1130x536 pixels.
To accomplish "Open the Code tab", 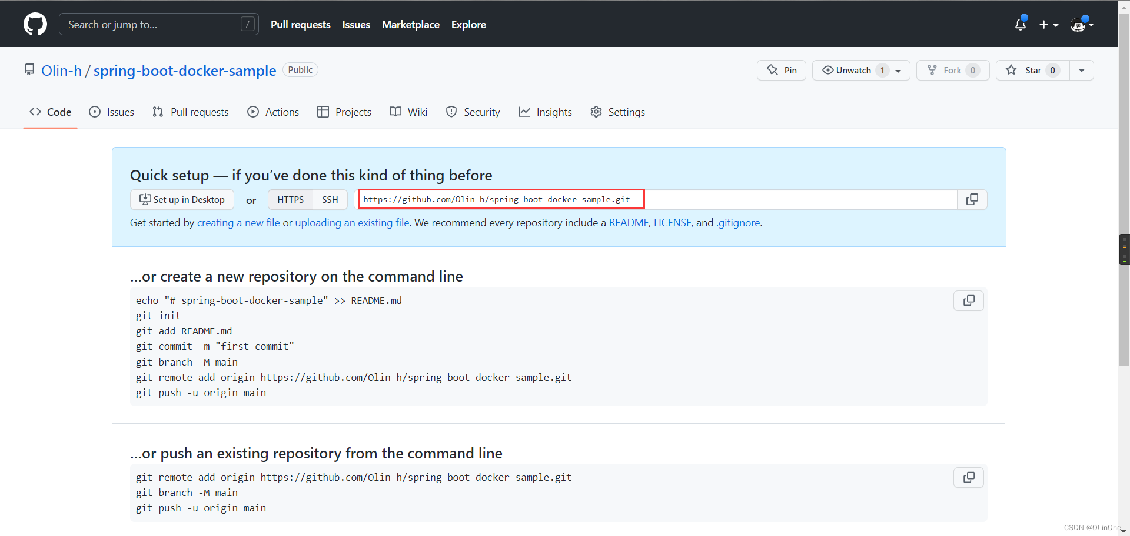I will tap(51, 112).
